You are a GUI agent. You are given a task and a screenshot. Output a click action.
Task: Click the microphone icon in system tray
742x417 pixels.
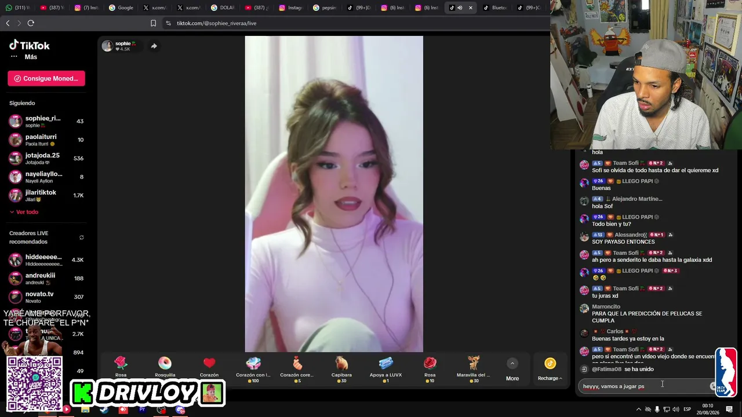tap(657, 409)
